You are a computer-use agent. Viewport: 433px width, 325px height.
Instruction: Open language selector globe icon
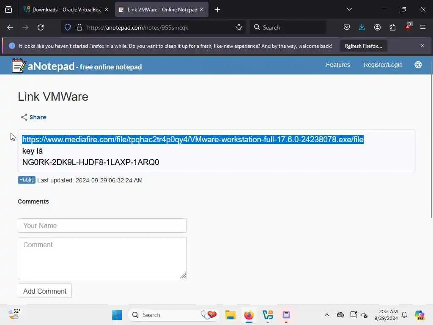418,65
